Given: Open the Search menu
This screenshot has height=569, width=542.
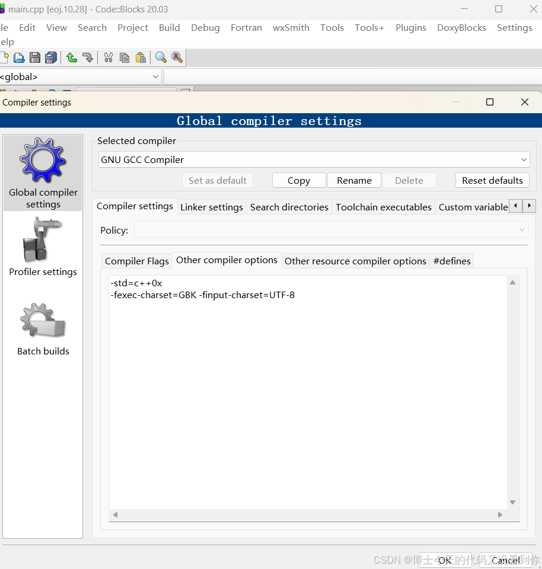Looking at the screenshot, I should tap(92, 28).
